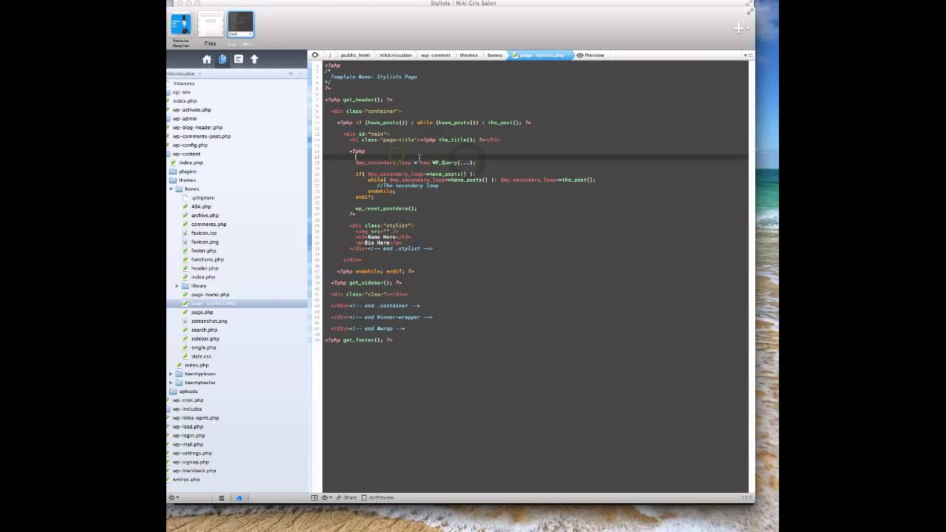Click the code navigator strip beside line numbers
This screenshot has width=946, height=532.
click(x=310, y=277)
